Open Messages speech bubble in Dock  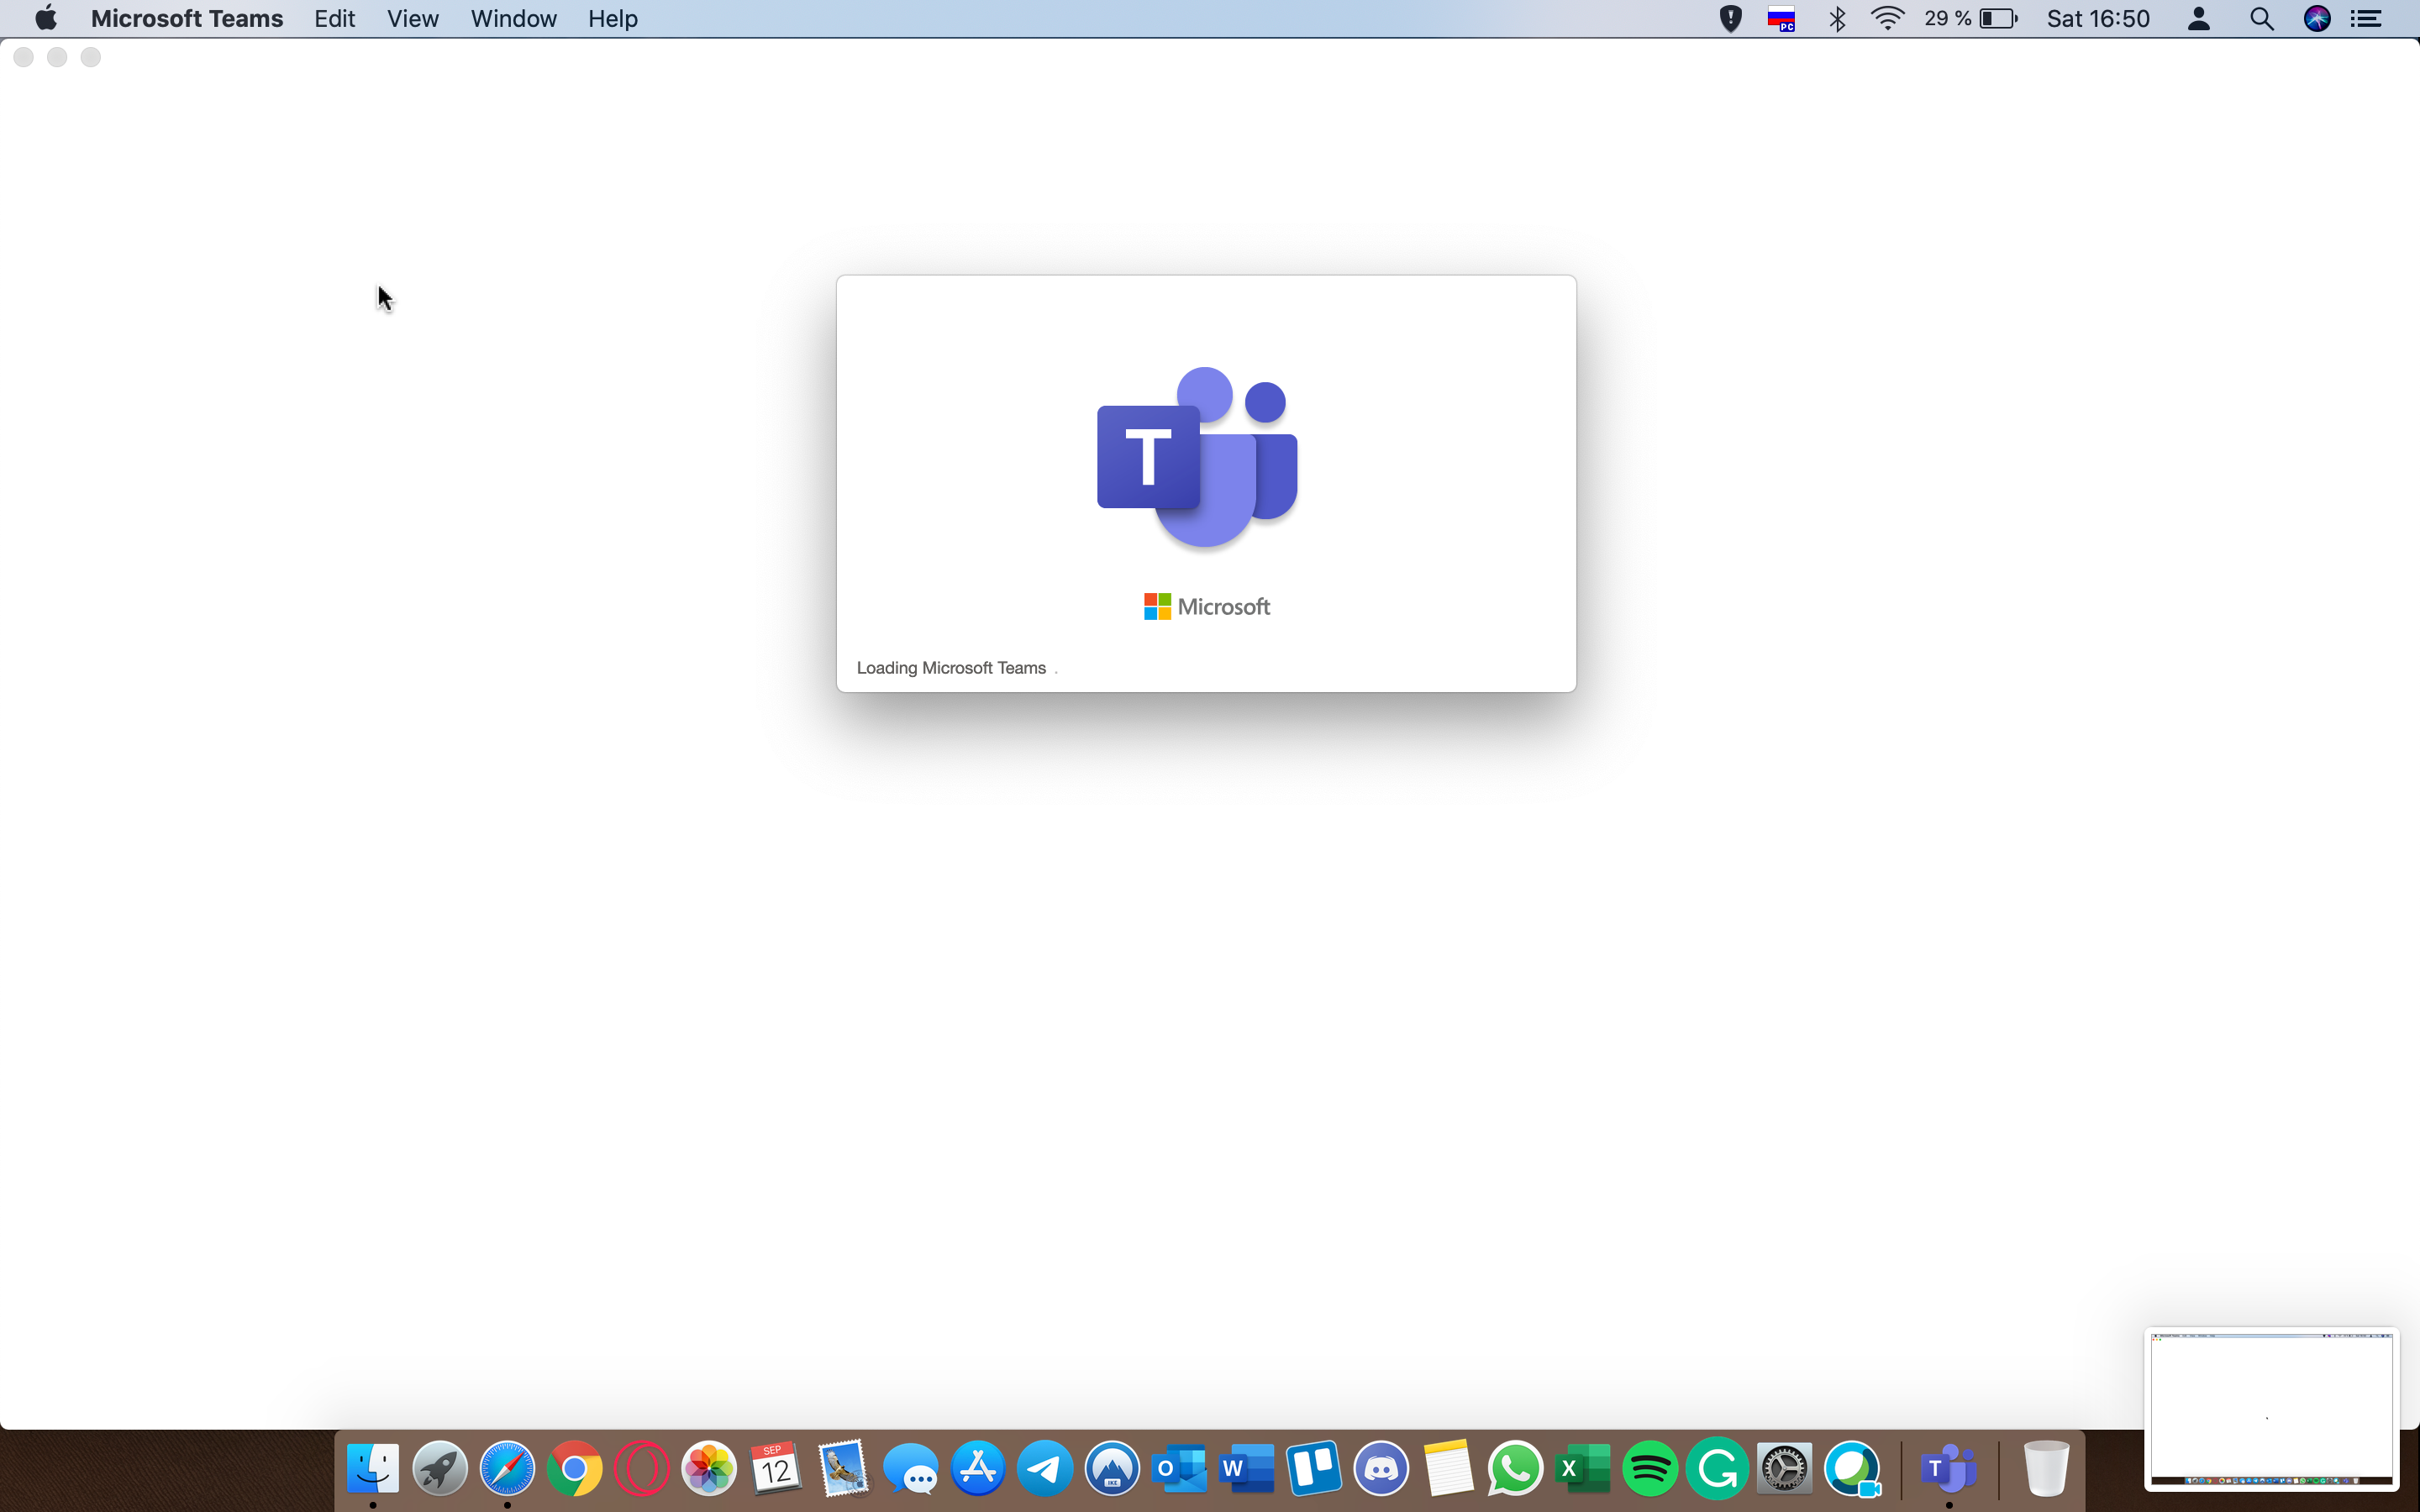[910, 1469]
